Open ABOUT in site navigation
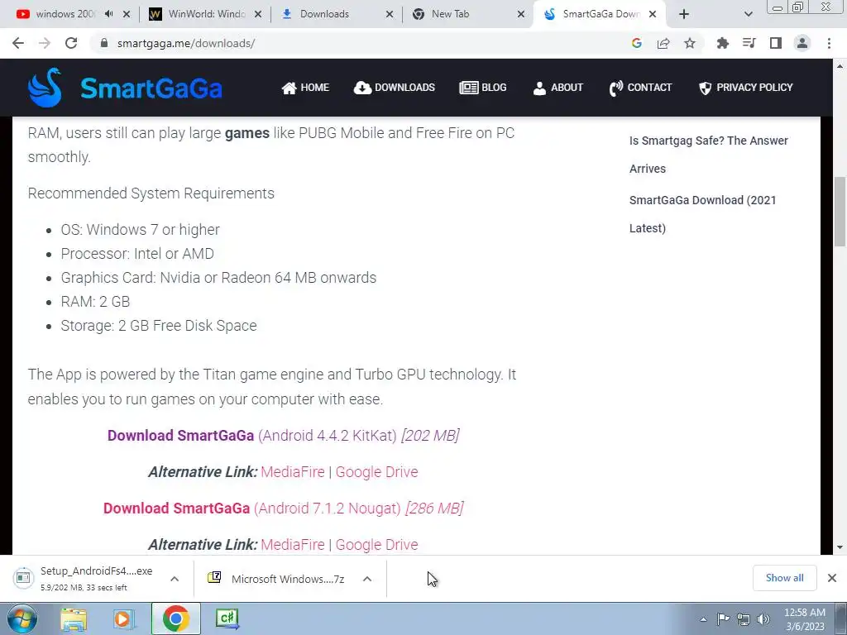Screen dimensions: 847x635 pos(558,88)
